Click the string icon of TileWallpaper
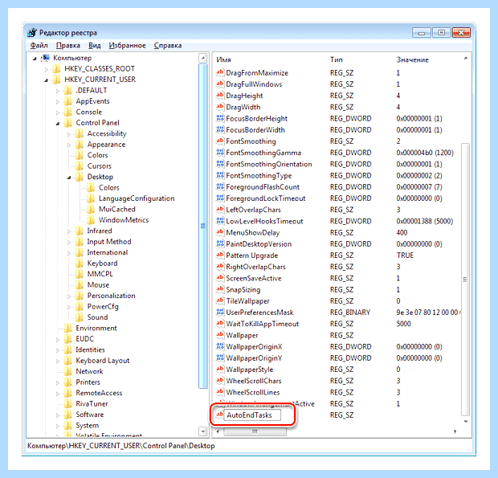498x478 pixels. 220,300
